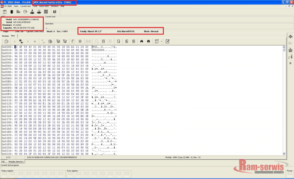The image size is (294, 179).
Task: Click the pause icon on the right sidebar
Action: (x=290, y=63)
